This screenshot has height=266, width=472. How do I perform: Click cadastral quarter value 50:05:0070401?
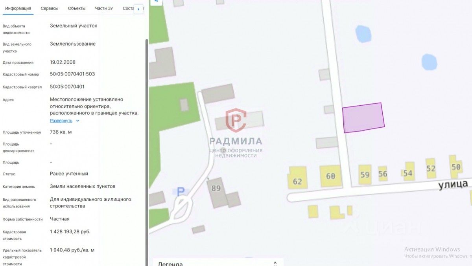coord(67,86)
